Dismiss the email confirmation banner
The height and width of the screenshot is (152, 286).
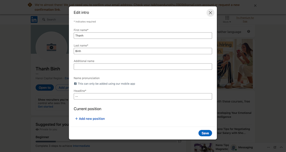pyautogui.click(x=255, y=5)
